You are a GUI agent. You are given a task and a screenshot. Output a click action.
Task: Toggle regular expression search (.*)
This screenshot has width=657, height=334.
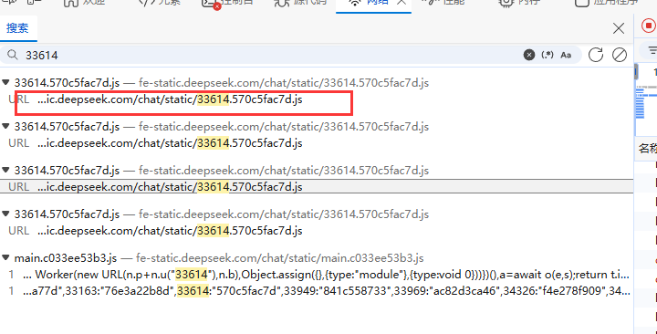coord(547,55)
